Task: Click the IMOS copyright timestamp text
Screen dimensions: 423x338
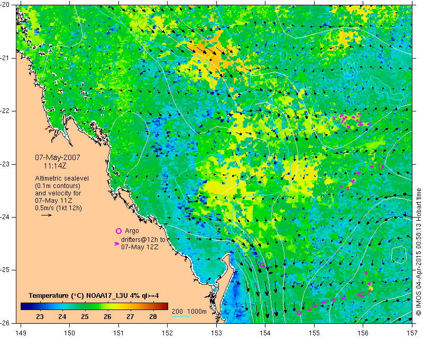Action: [418, 252]
